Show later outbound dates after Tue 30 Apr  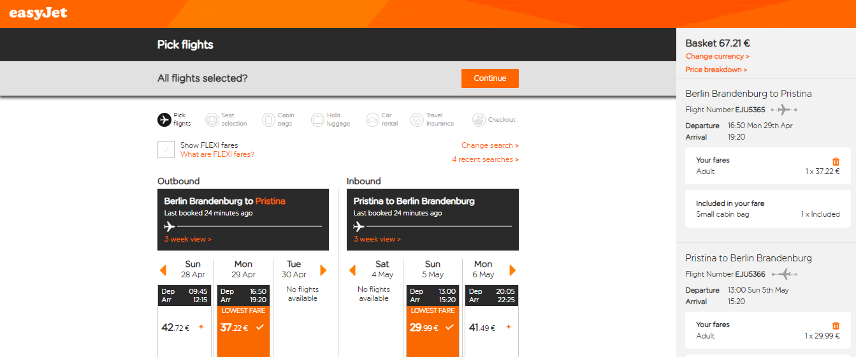pos(323,270)
